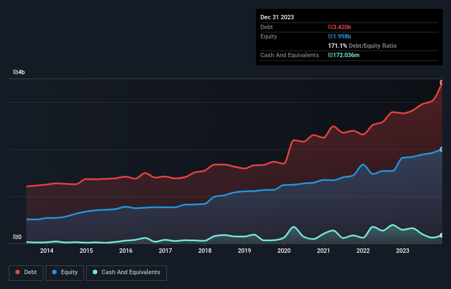451x289 pixels.
Task: Select the 2016 x-axis label
Action: (x=126, y=251)
